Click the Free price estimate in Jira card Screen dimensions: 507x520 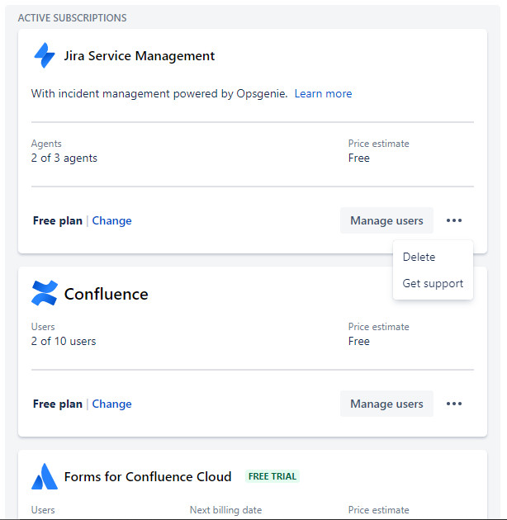click(358, 158)
